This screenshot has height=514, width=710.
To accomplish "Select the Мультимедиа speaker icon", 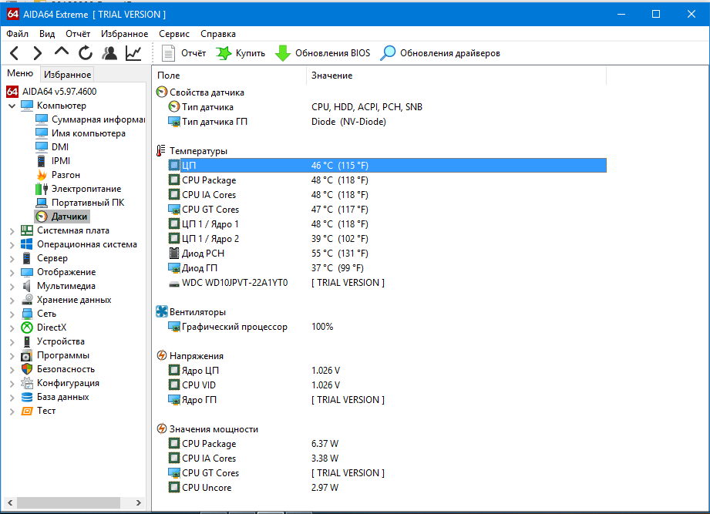I will [x=27, y=286].
